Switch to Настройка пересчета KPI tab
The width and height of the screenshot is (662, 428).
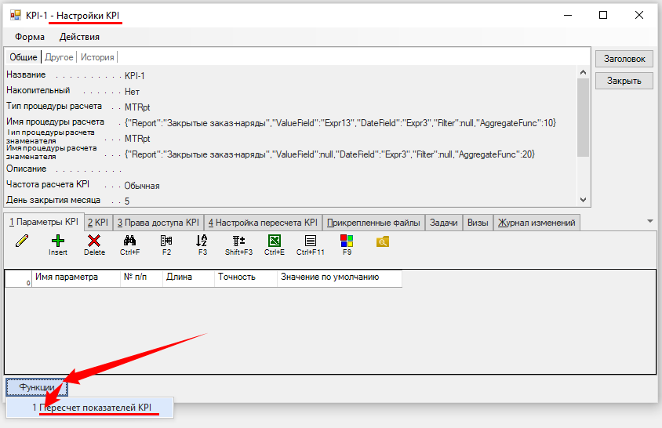coord(263,223)
